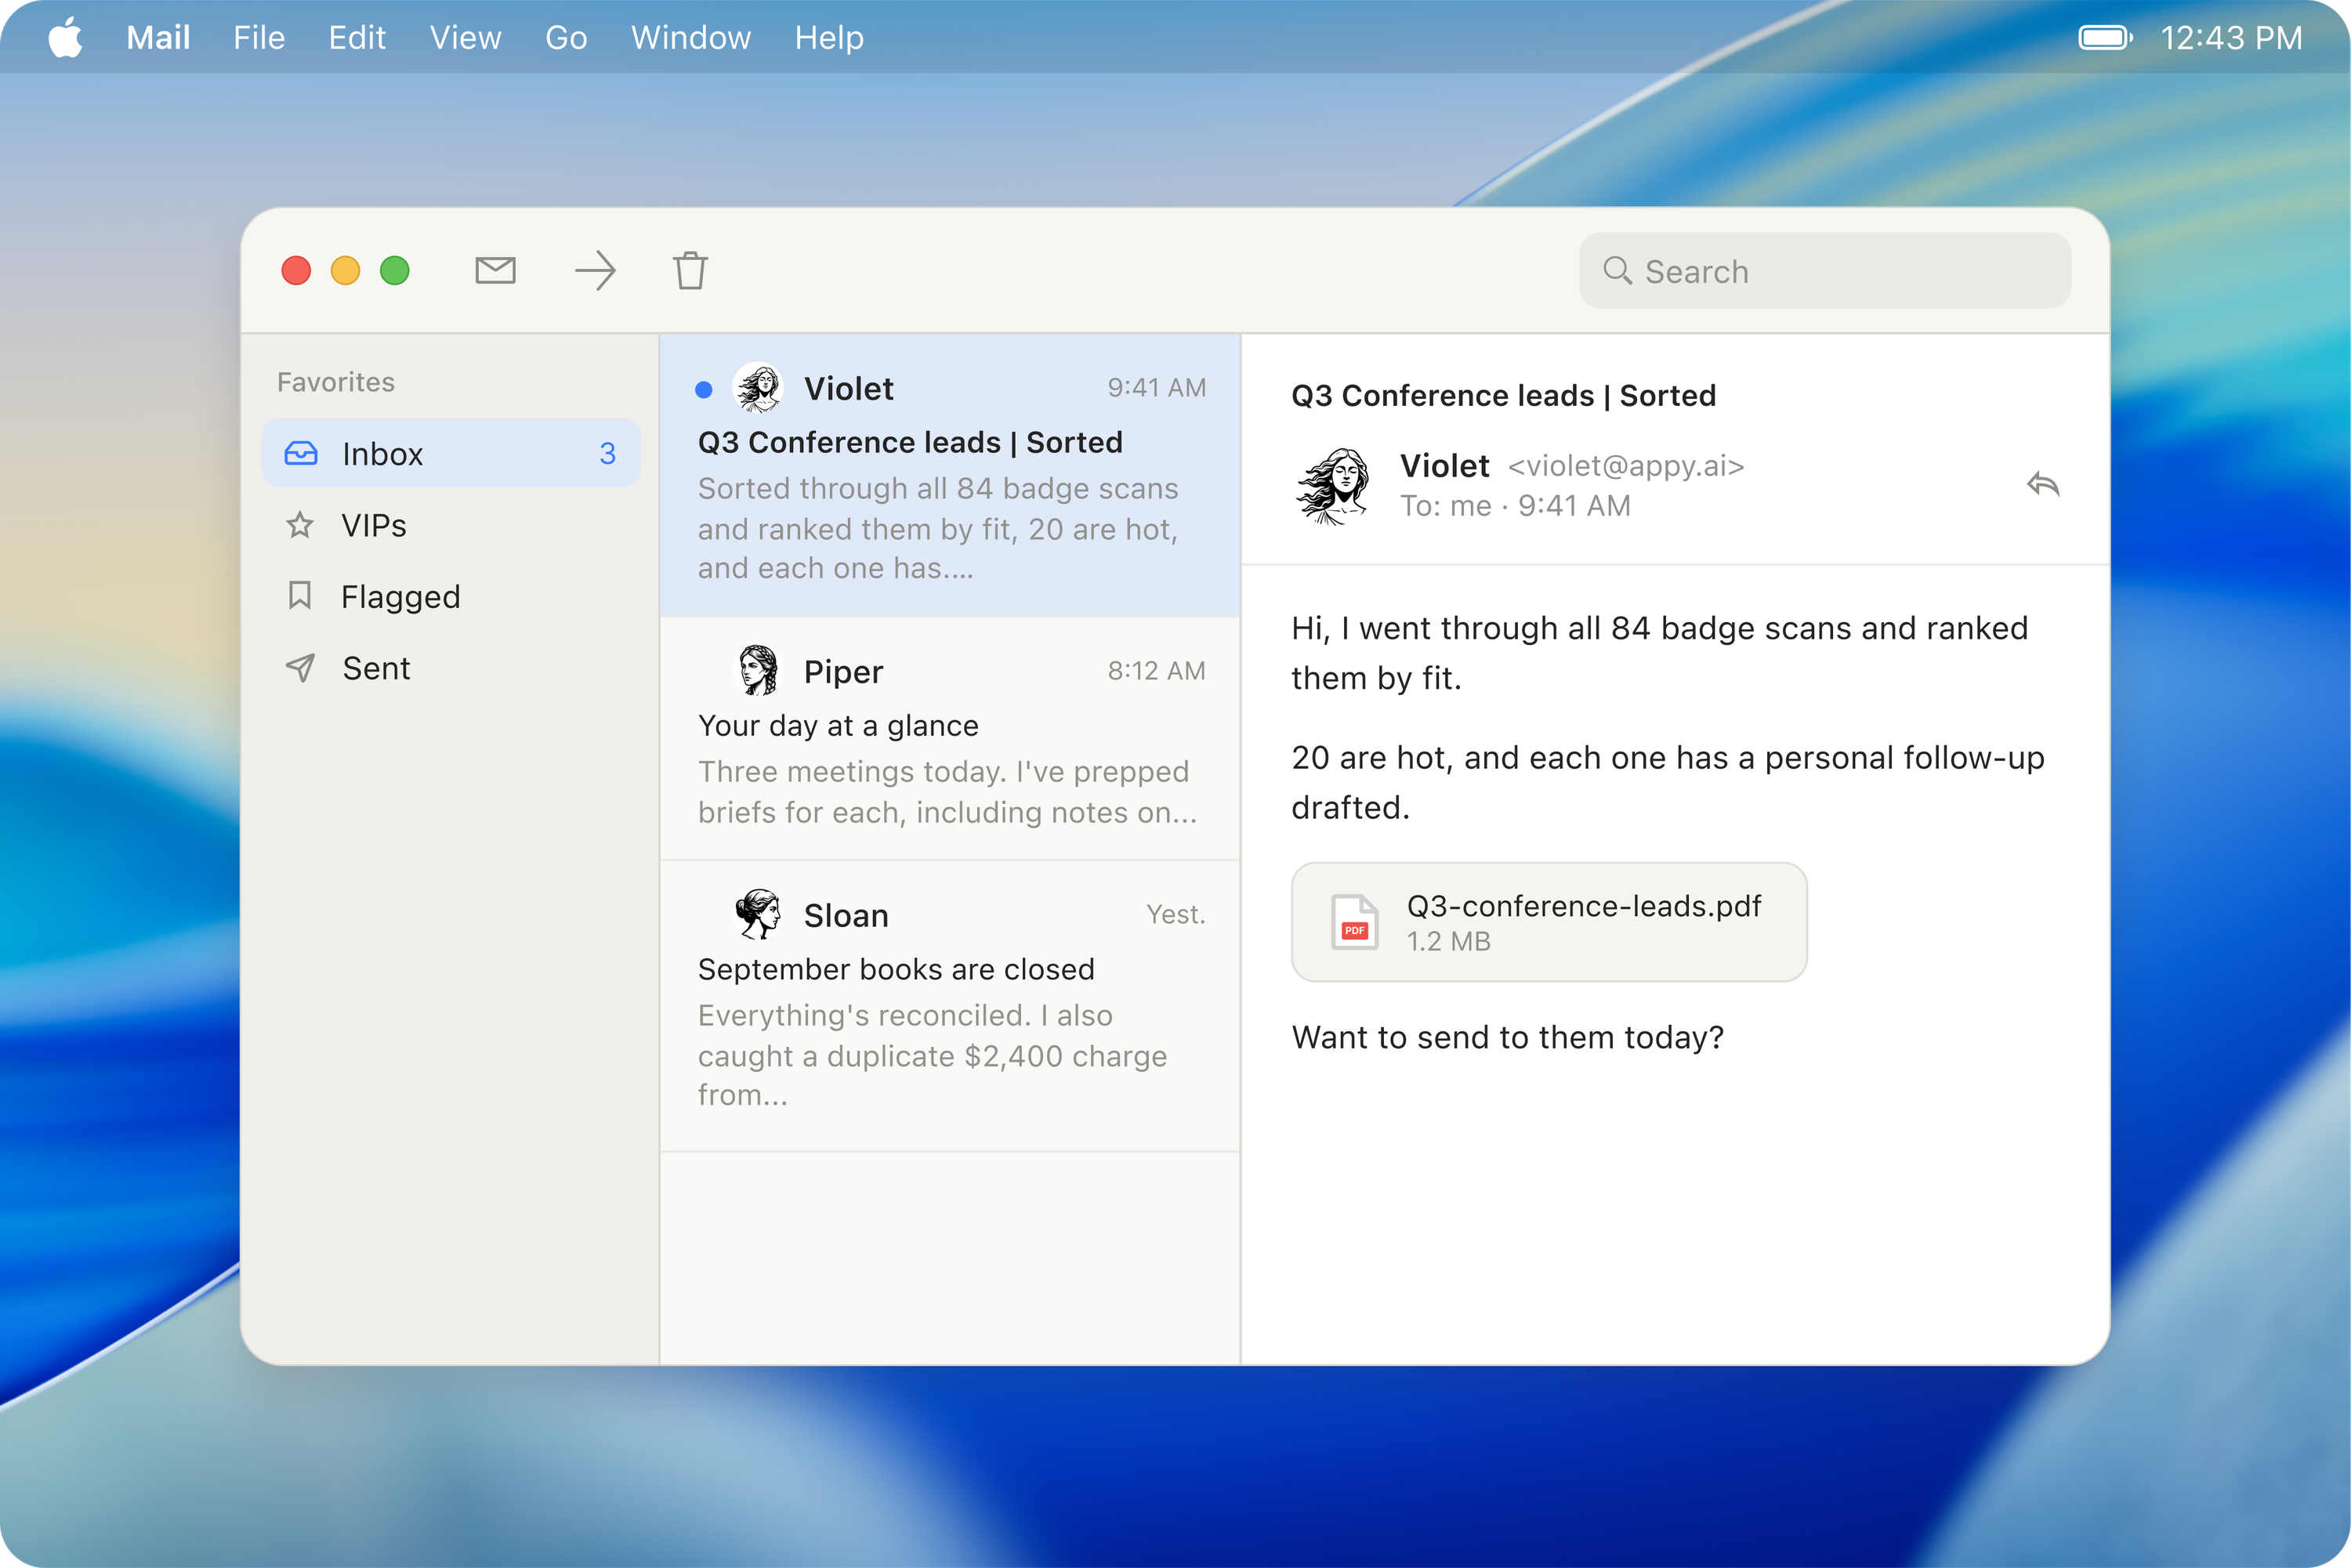2351x1568 pixels.
Task: Click inside the Search field
Action: point(1824,270)
